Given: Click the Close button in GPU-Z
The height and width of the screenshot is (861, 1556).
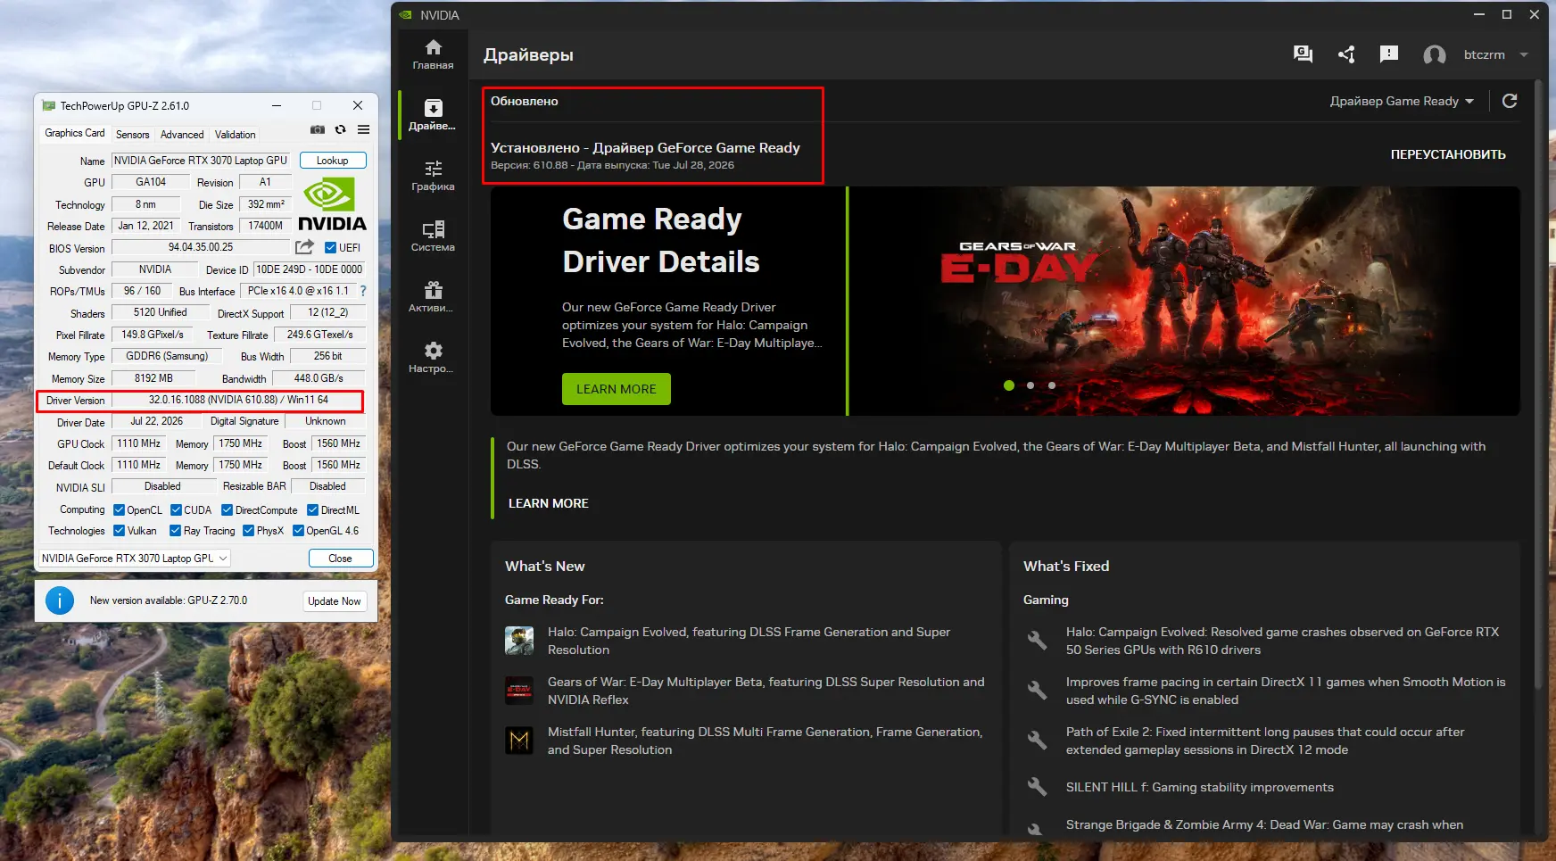Looking at the screenshot, I should click(340, 559).
